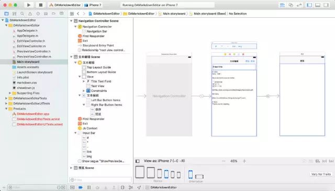The width and height of the screenshot is (335, 191).
Task: Expand the DAMarkdownEditorTests group
Action: 6,99
